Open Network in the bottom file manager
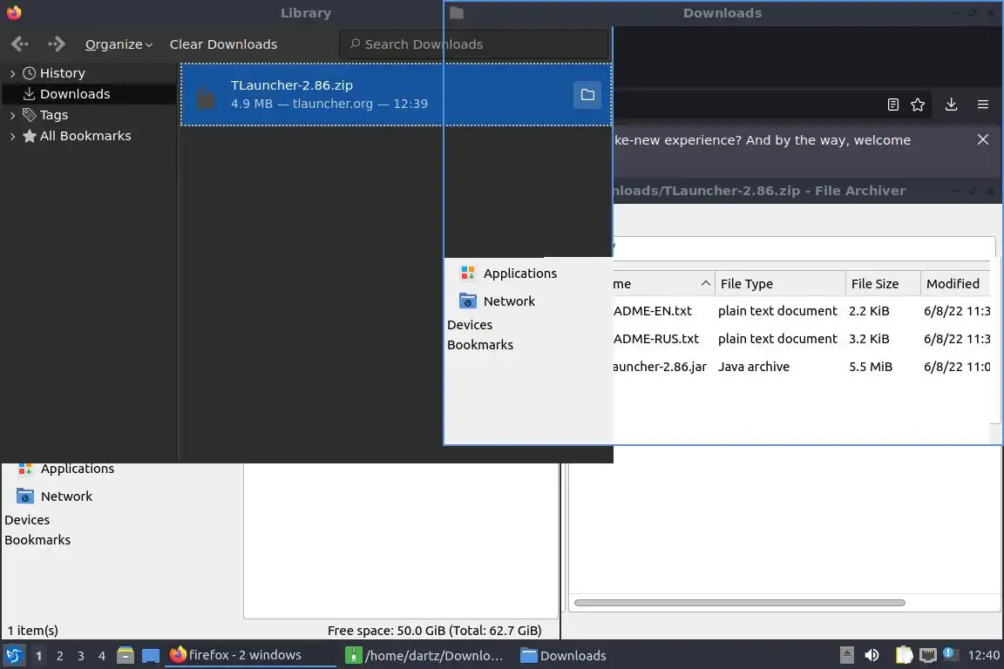This screenshot has width=1004, height=669. [x=54, y=497]
